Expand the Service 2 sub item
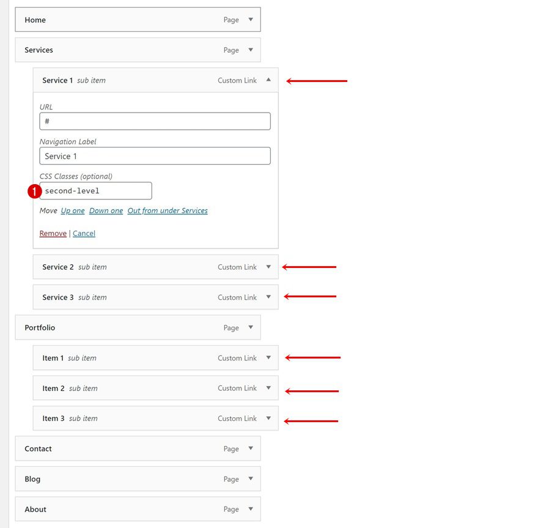The image size is (538, 528). pyautogui.click(x=268, y=267)
